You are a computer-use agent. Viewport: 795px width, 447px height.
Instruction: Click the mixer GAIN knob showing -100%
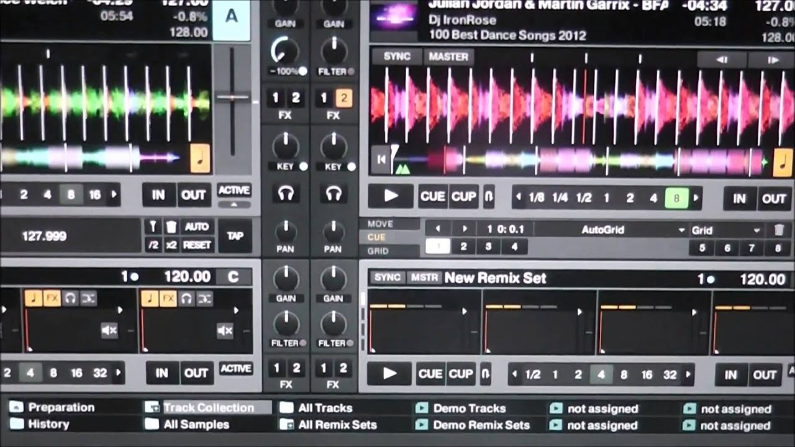tap(285, 50)
